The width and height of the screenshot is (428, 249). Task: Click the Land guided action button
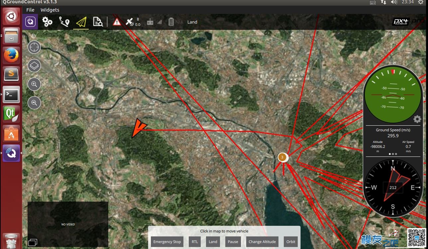pyautogui.click(x=213, y=242)
